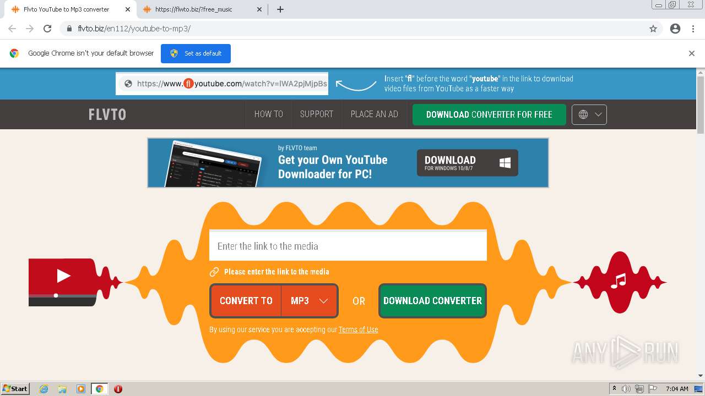Screen dimensions: 705x396
Task: Open the Windows Start menu
Action: [15, 389]
